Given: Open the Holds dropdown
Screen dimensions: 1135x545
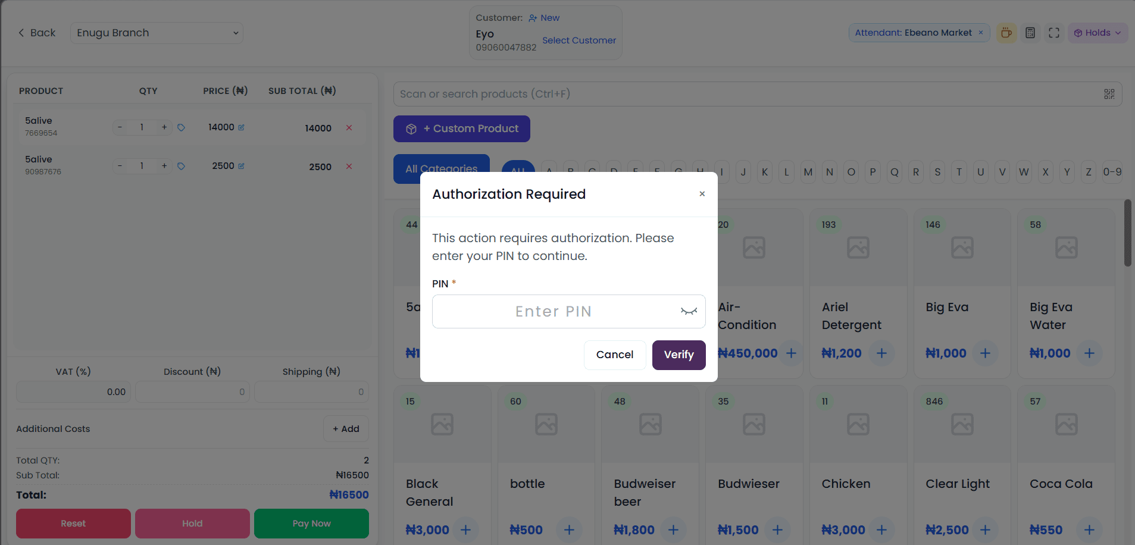Looking at the screenshot, I should pos(1098,33).
